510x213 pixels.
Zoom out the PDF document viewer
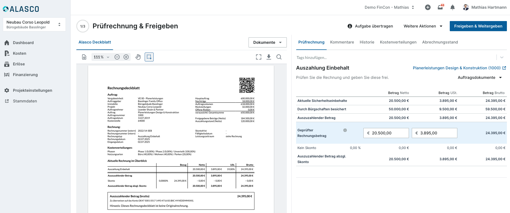(117, 57)
